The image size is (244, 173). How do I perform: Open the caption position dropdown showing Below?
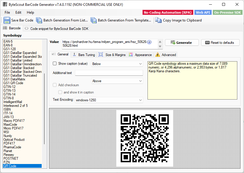117,64
